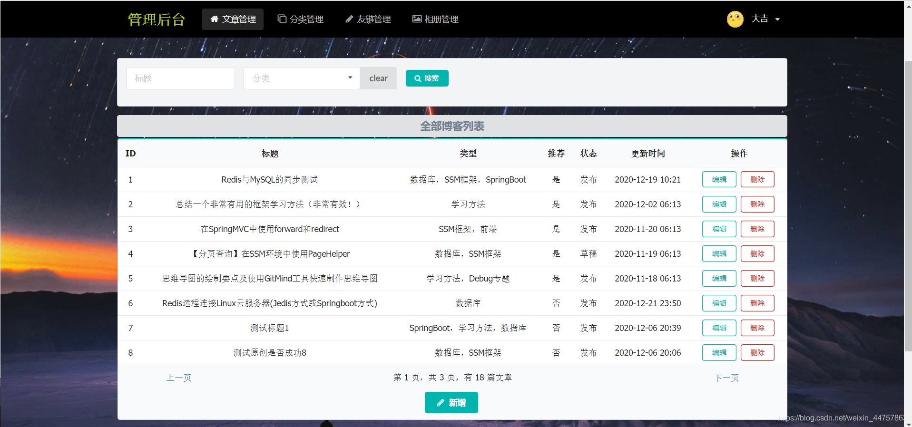The width and height of the screenshot is (912, 427).
Task: Click the picture icon beside 相册管理
Action: [x=417, y=19]
